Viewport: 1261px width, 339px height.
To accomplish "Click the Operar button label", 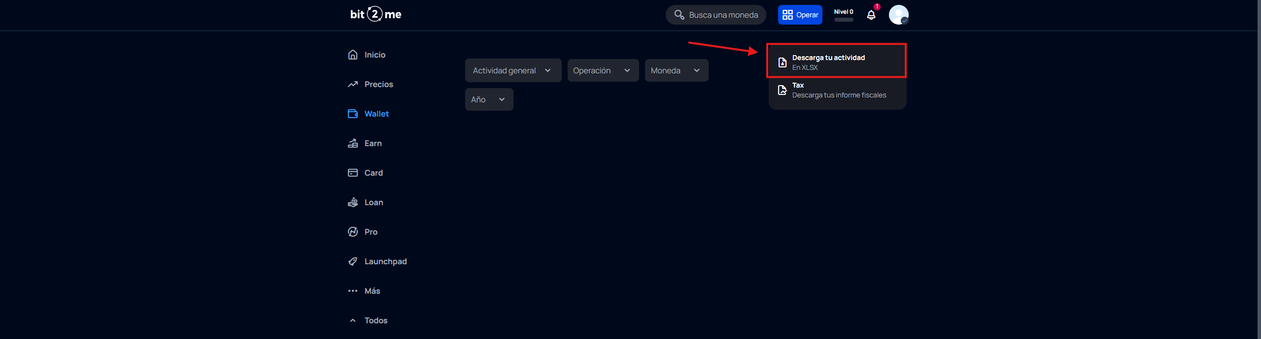I will (x=807, y=15).
